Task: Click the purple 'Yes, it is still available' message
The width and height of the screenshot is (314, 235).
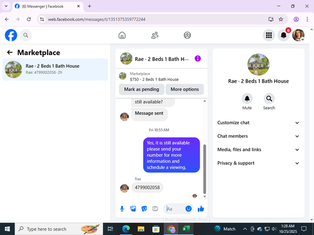Action: tap(171, 155)
